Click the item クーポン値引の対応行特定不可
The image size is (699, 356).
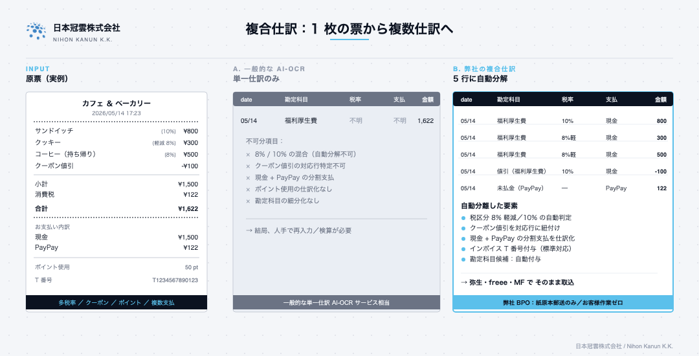(x=300, y=166)
